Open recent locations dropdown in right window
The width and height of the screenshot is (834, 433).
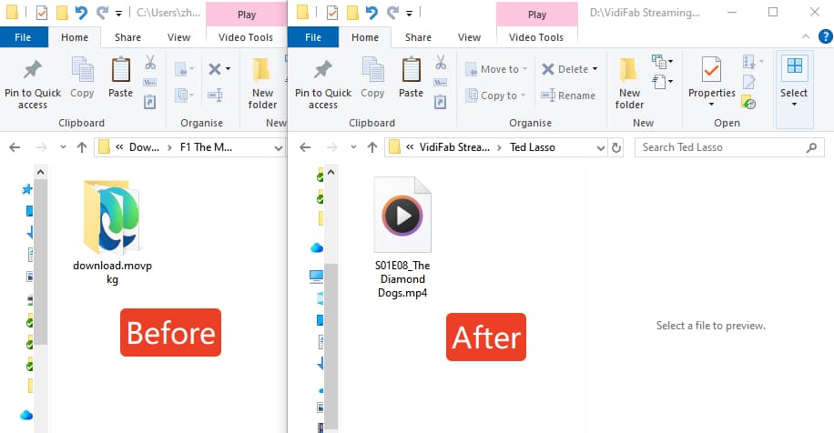click(353, 147)
